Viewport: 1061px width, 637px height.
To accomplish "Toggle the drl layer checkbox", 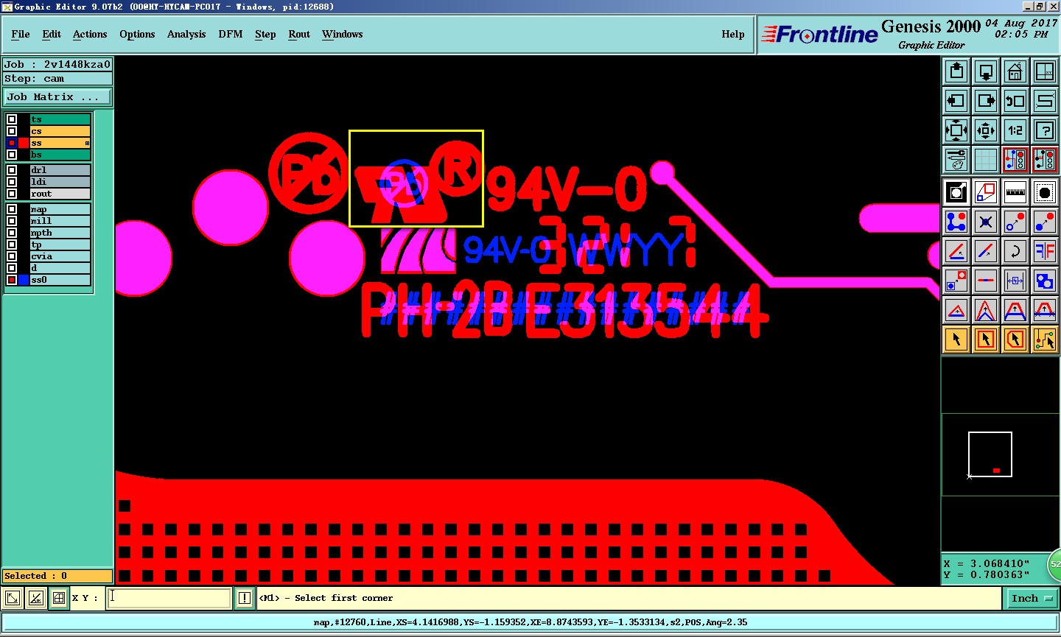I will pos(12,170).
